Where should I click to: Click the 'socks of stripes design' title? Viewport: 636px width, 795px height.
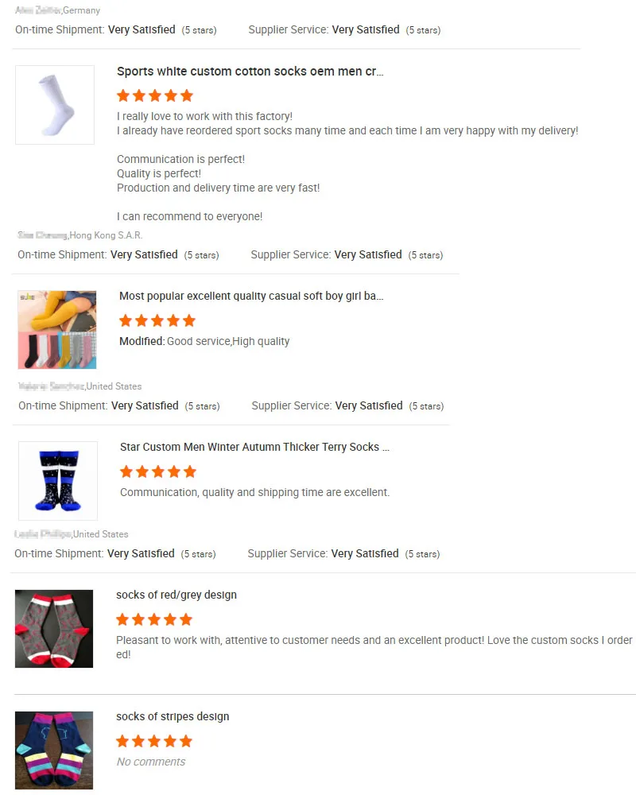point(173,716)
